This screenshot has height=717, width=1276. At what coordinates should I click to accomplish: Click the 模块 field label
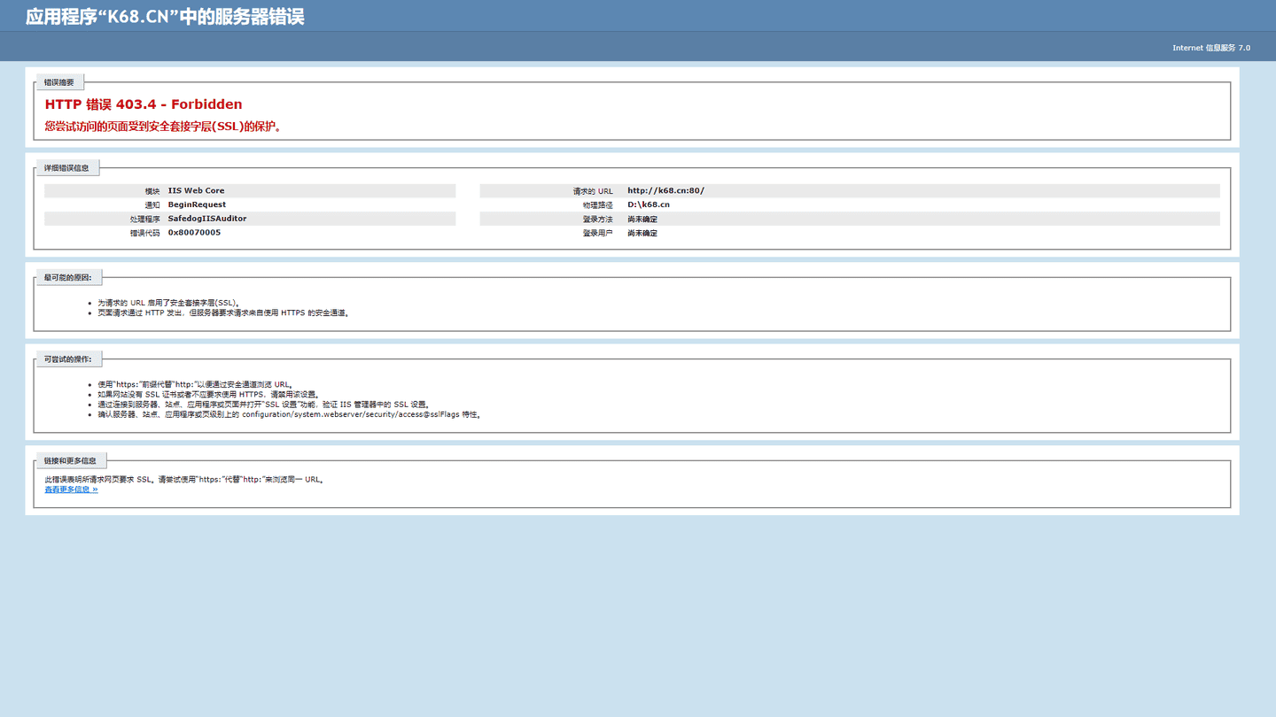click(x=152, y=191)
